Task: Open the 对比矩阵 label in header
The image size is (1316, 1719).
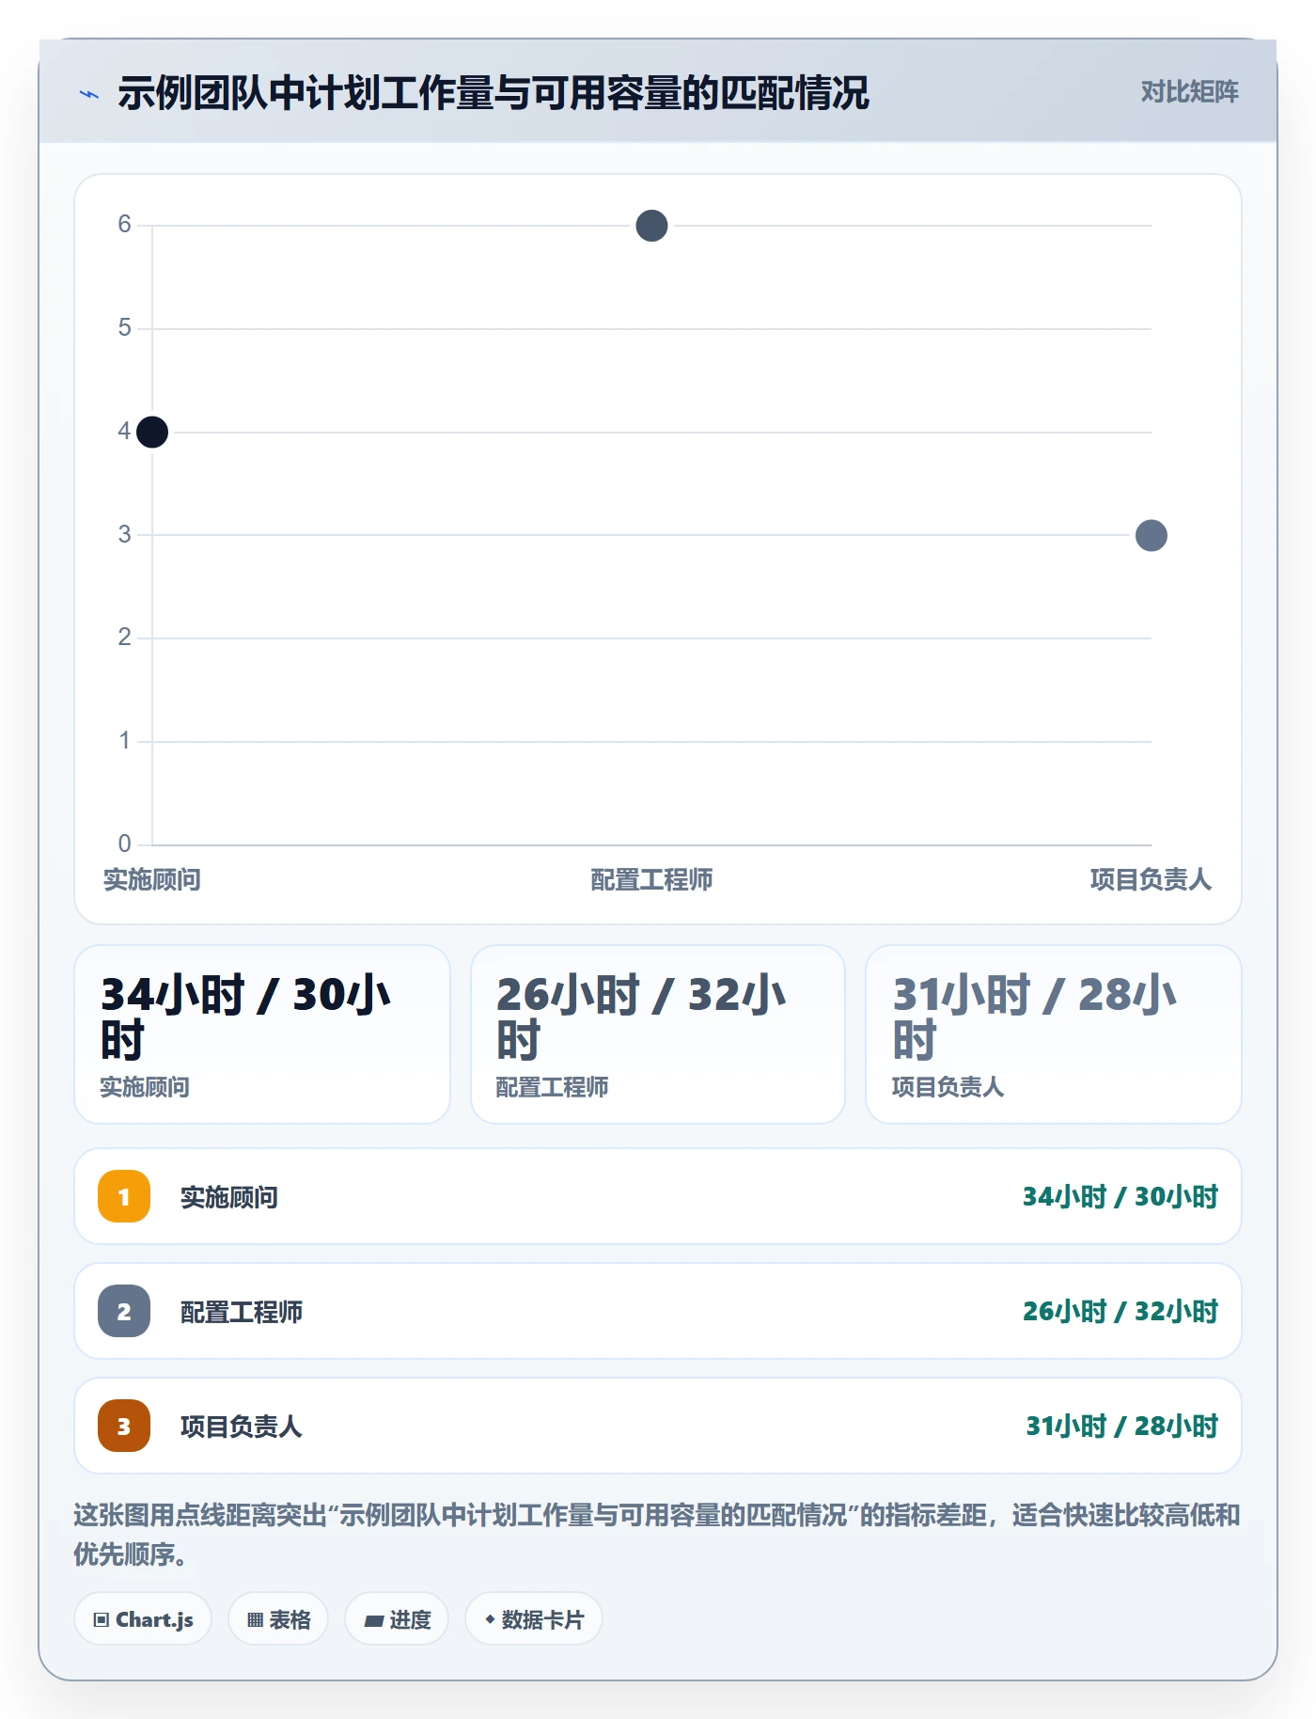Action: coord(1189,92)
